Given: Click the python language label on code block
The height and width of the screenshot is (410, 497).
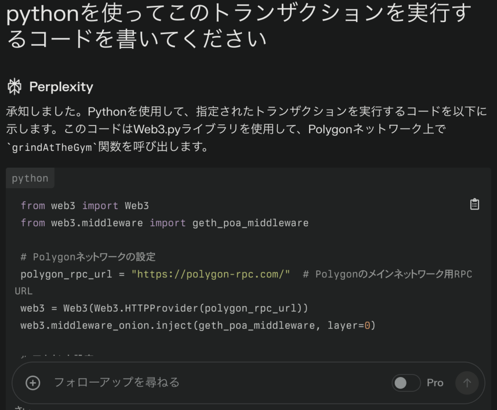Looking at the screenshot, I should click(30, 178).
